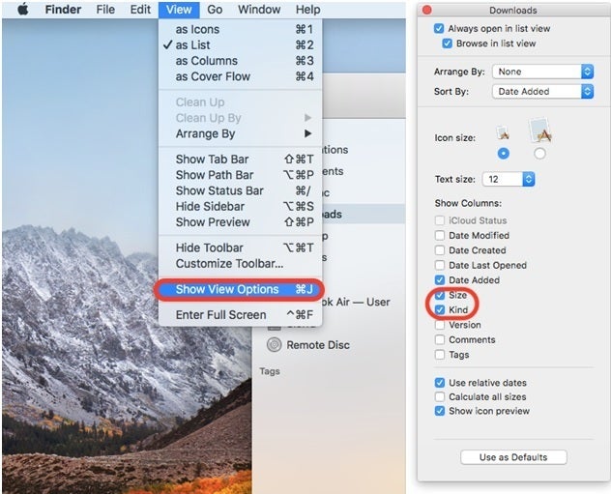Select Show View Options
611x494 pixels.
[240, 289]
